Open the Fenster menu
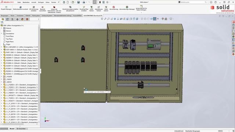 54,3
